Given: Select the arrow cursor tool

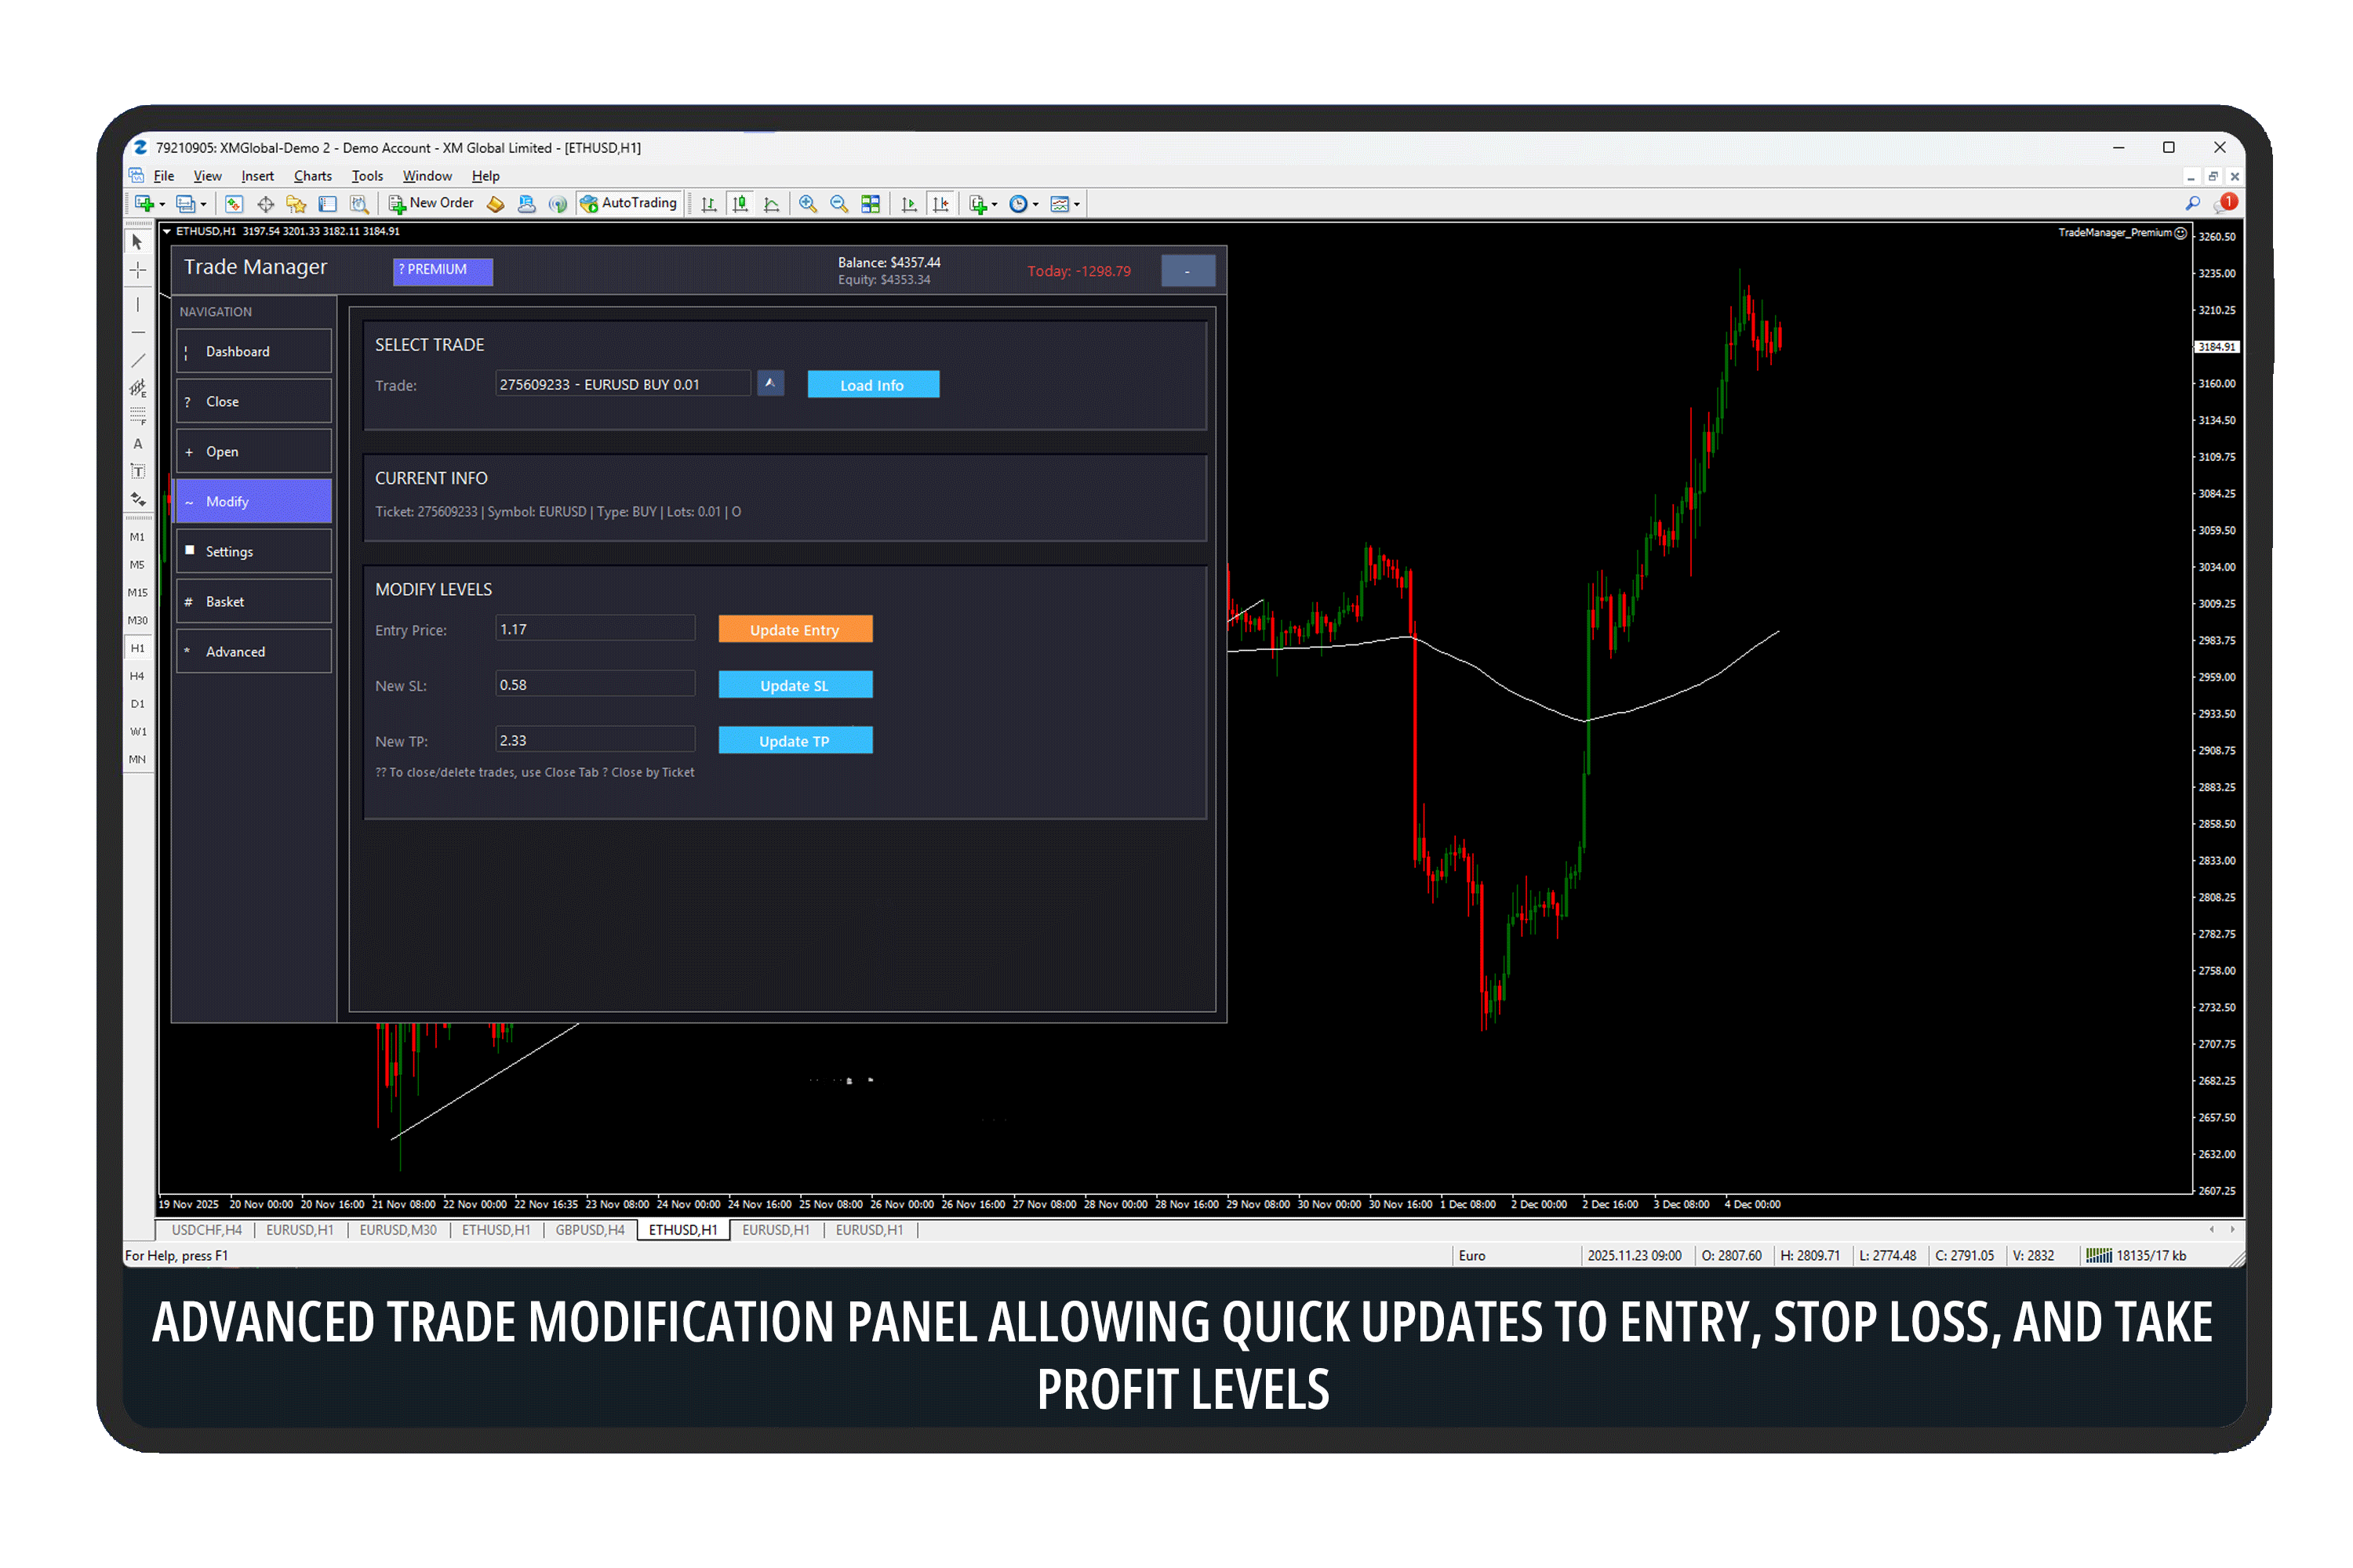Looking at the screenshot, I should point(137,243).
